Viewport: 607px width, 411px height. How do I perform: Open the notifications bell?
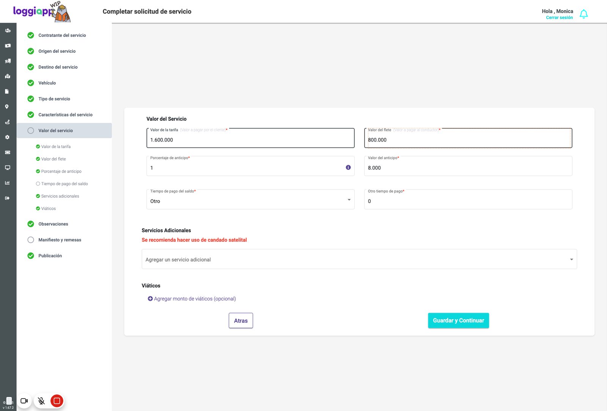pos(583,14)
